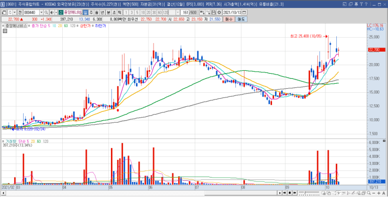Viewport: 388px width, 197px height.
Task: Open chart settings gear icon
Action: coord(219,13)
